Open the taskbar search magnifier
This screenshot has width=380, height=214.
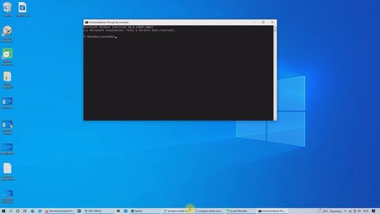pos(11,211)
